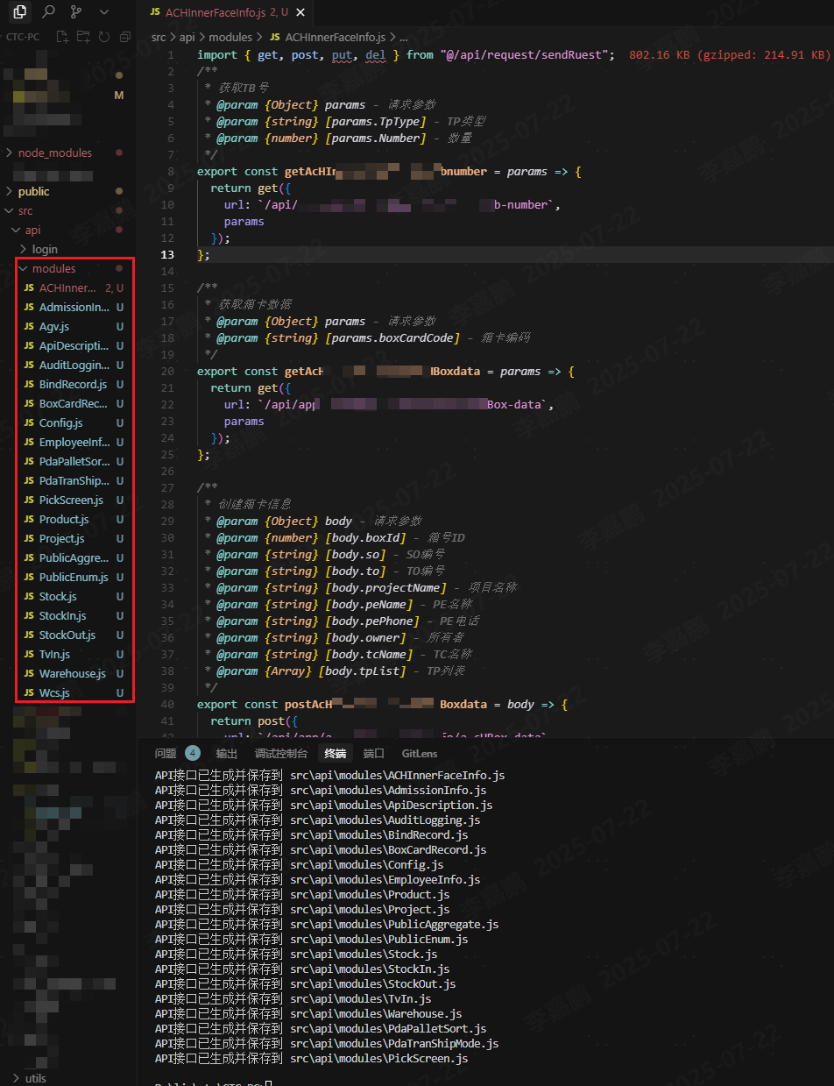Switch to the 输出 panel tab
The width and height of the screenshot is (834, 1086).
pos(227,753)
